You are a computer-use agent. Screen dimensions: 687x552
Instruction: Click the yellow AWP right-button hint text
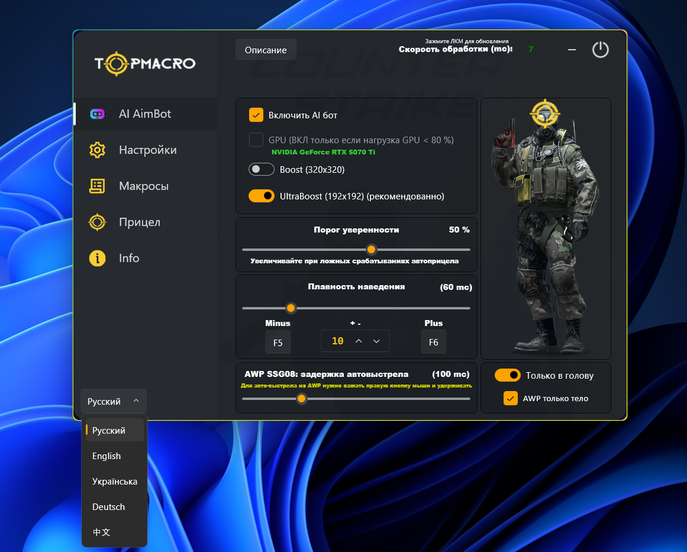[x=356, y=386]
